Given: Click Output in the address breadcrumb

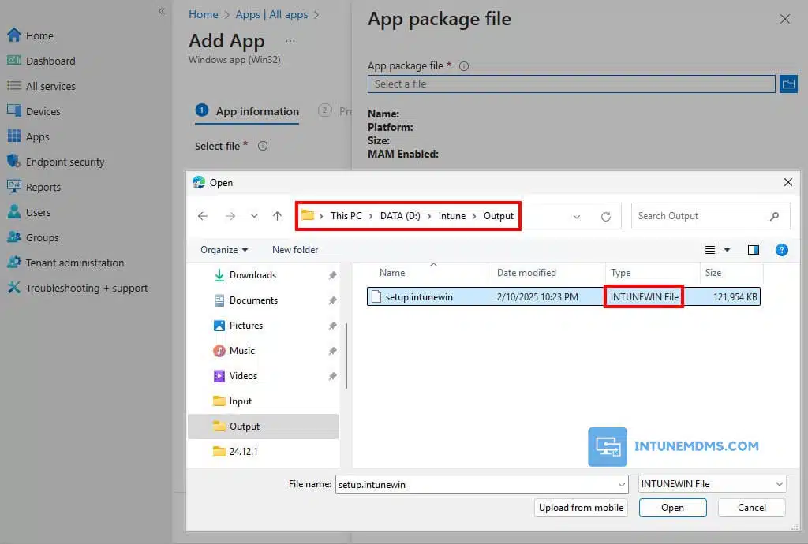Looking at the screenshot, I should pos(499,216).
